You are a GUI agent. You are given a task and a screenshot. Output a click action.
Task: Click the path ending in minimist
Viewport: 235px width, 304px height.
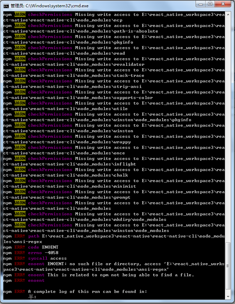click(x=70, y=186)
